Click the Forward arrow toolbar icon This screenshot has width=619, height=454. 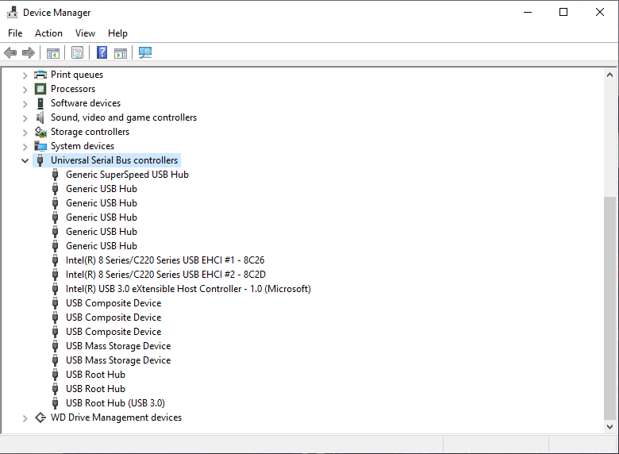tap(29, 52)
